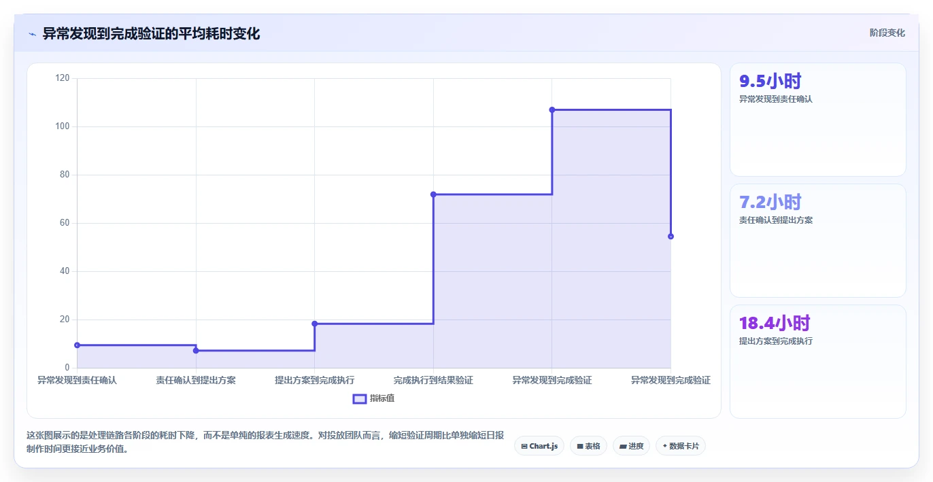933x482 pixels.
Task: Click the y-axis tick 120
Action: [x=63, y=78]
